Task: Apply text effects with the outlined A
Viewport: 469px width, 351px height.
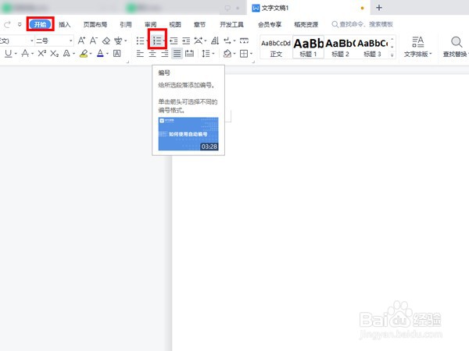Action: 66,54
